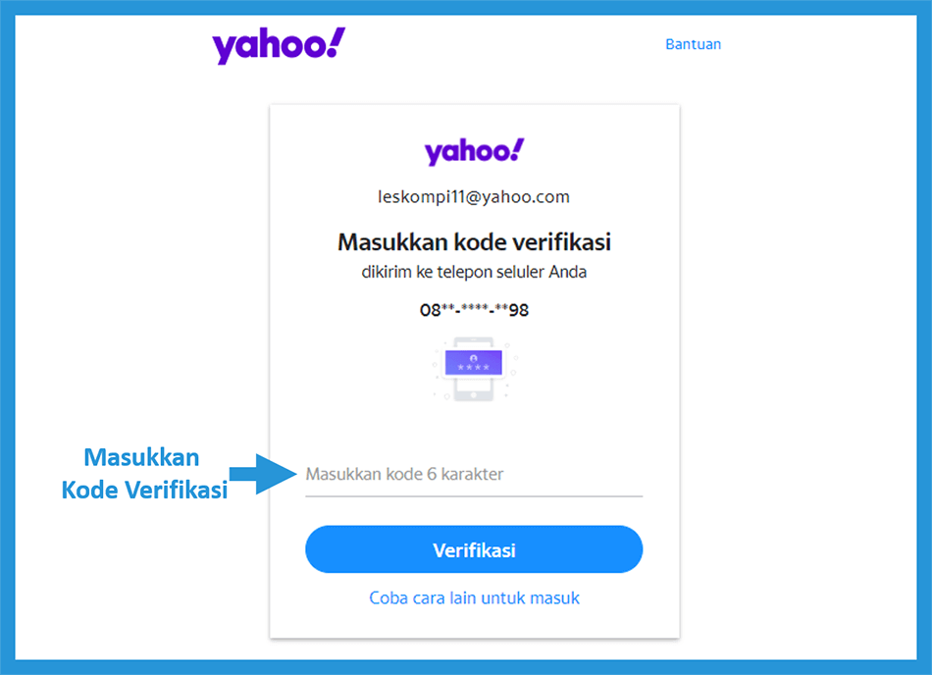Click the purple password screen in illustration
The image size is (932, 675).
point(474,362)
